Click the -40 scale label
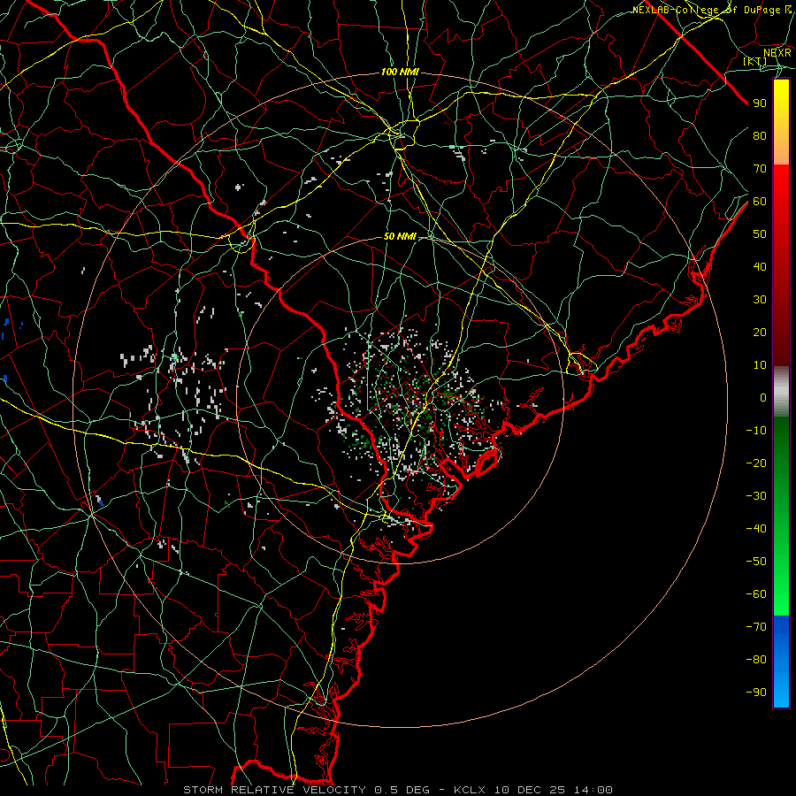This screenshot has height=796, width=796. pyautogui.click(x=756, y=529)
